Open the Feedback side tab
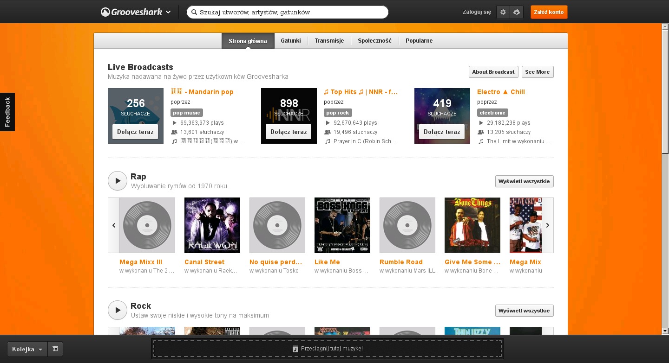This screenshot has height=363, width=669. tap(7, 112)
